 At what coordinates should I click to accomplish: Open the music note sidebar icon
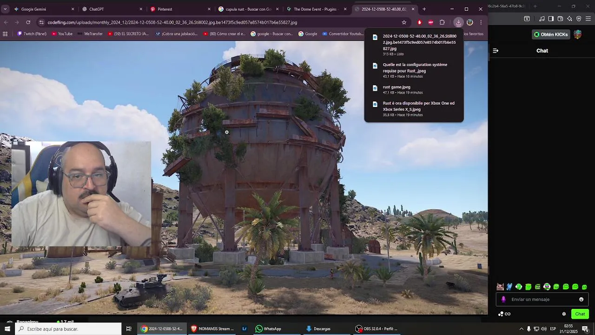coord(542,19)
